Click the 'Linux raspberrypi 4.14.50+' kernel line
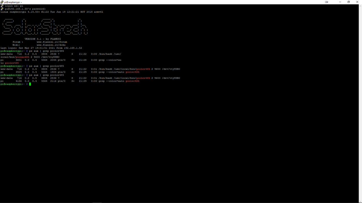This screenshot has height=203, width=362. (x=52, y=12)
